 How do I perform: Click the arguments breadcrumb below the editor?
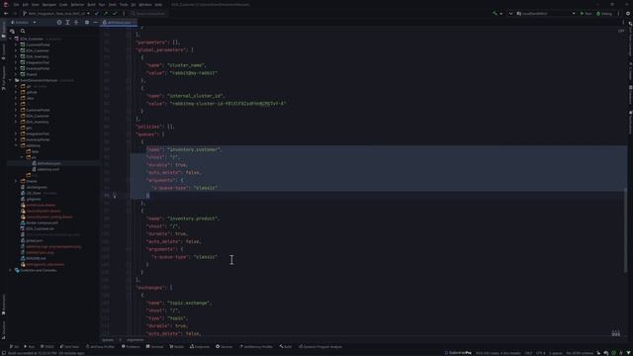pyautogui.click(x=135, y=340)
